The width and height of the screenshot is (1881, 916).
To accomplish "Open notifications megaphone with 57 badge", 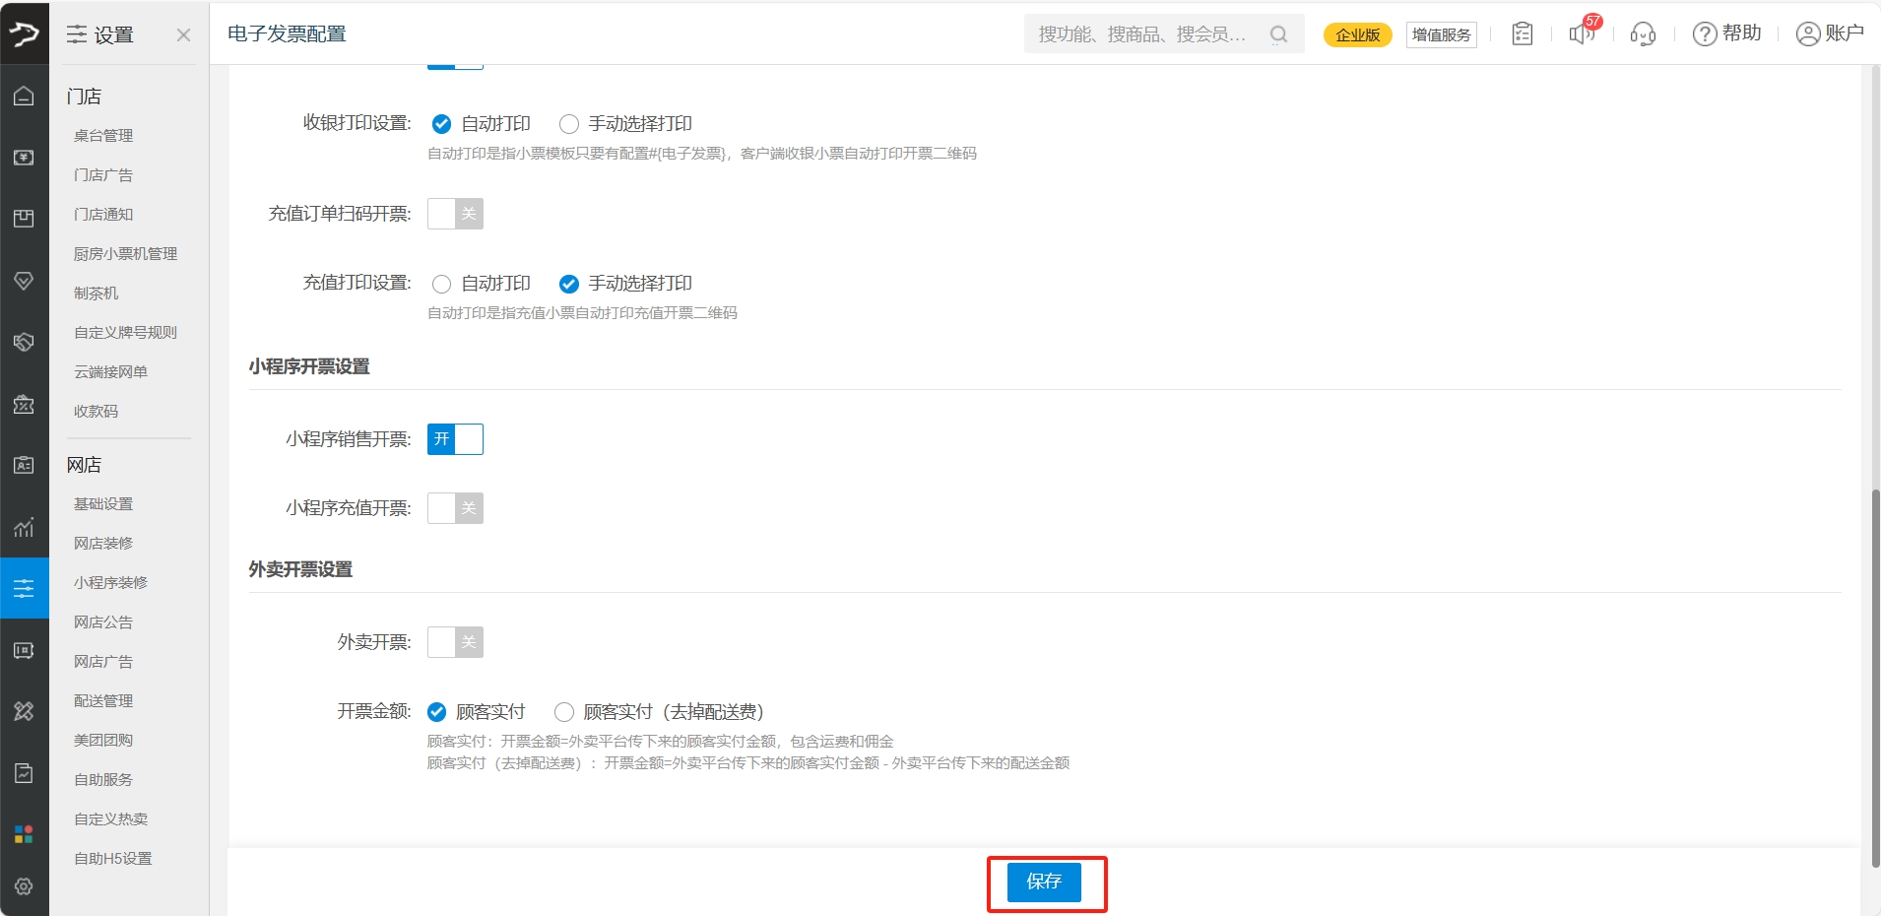I will coord(1583,32).
